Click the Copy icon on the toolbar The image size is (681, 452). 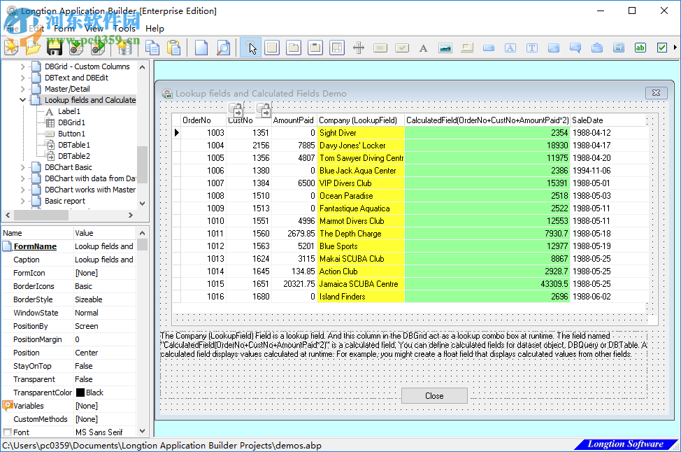[153, 48]
